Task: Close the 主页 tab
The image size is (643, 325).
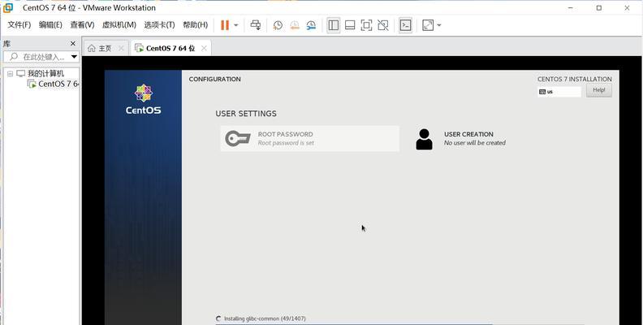Action: click(121, 49)
